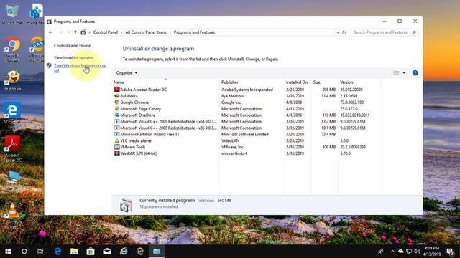The image size is (460, 258).
Task: Refresh the Programs and Features address bar
Action: (x=344, y=32)
